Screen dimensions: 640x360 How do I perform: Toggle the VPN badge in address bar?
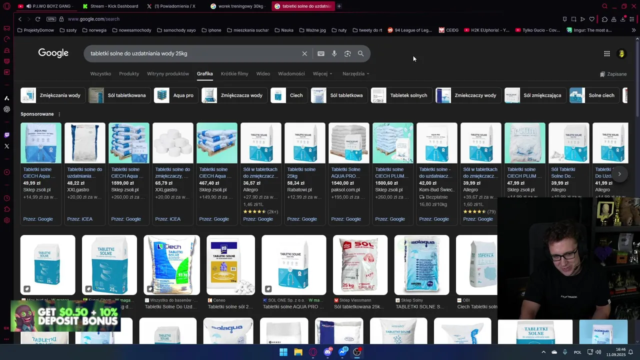51,19
